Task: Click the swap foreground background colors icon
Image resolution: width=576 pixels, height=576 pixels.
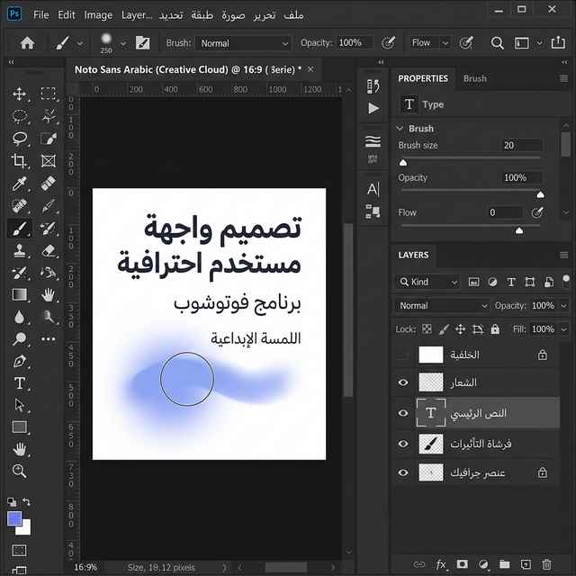Action: tap(26, 501)
